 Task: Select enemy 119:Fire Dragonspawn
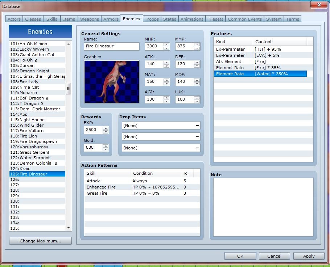37,141
